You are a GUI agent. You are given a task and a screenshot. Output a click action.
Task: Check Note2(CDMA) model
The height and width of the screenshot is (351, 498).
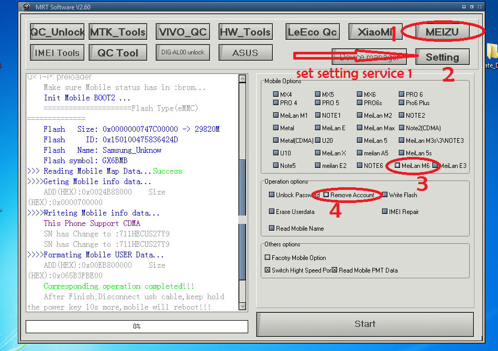[402, 128]
